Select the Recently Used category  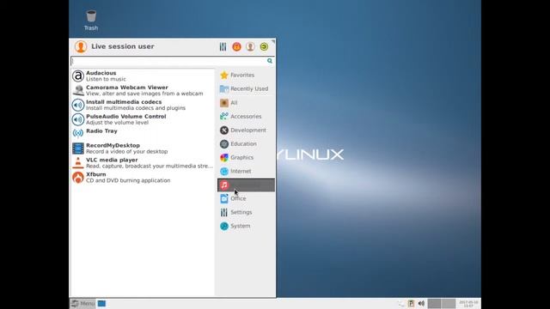tap(246, 88)
